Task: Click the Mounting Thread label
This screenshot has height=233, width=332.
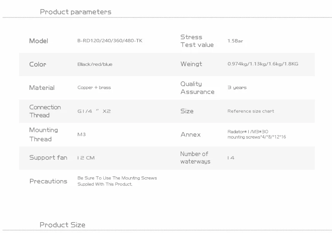Action: pos(44,134)
